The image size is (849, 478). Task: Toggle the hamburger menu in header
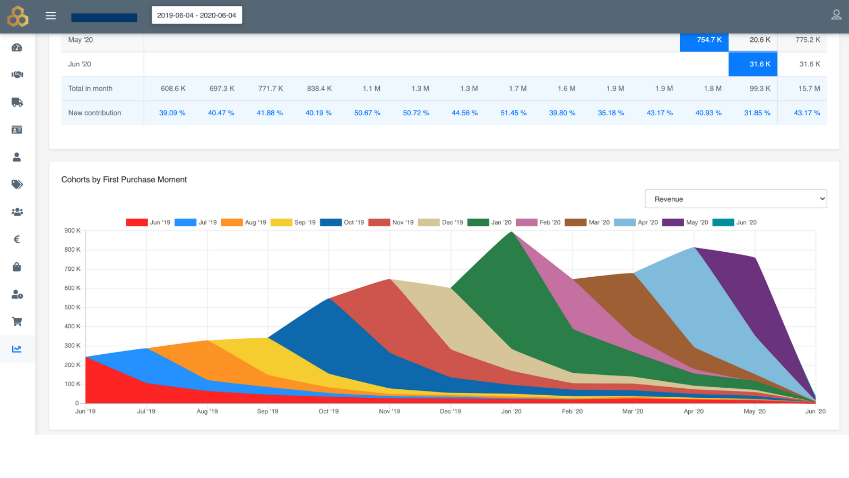51,16
